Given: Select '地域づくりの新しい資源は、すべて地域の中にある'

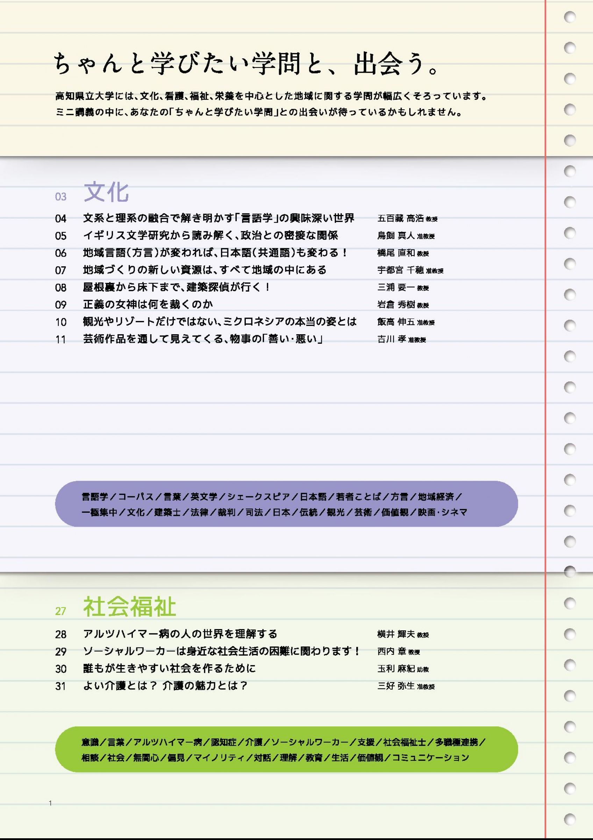Looking at the screenshot, I should (x=205, y=270).
